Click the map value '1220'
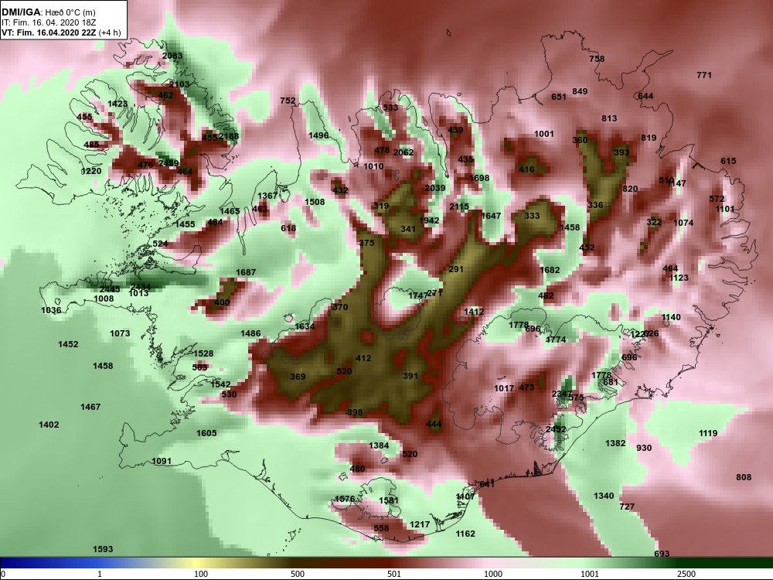This screenshot has height=580, width=773. click(91, 171)
